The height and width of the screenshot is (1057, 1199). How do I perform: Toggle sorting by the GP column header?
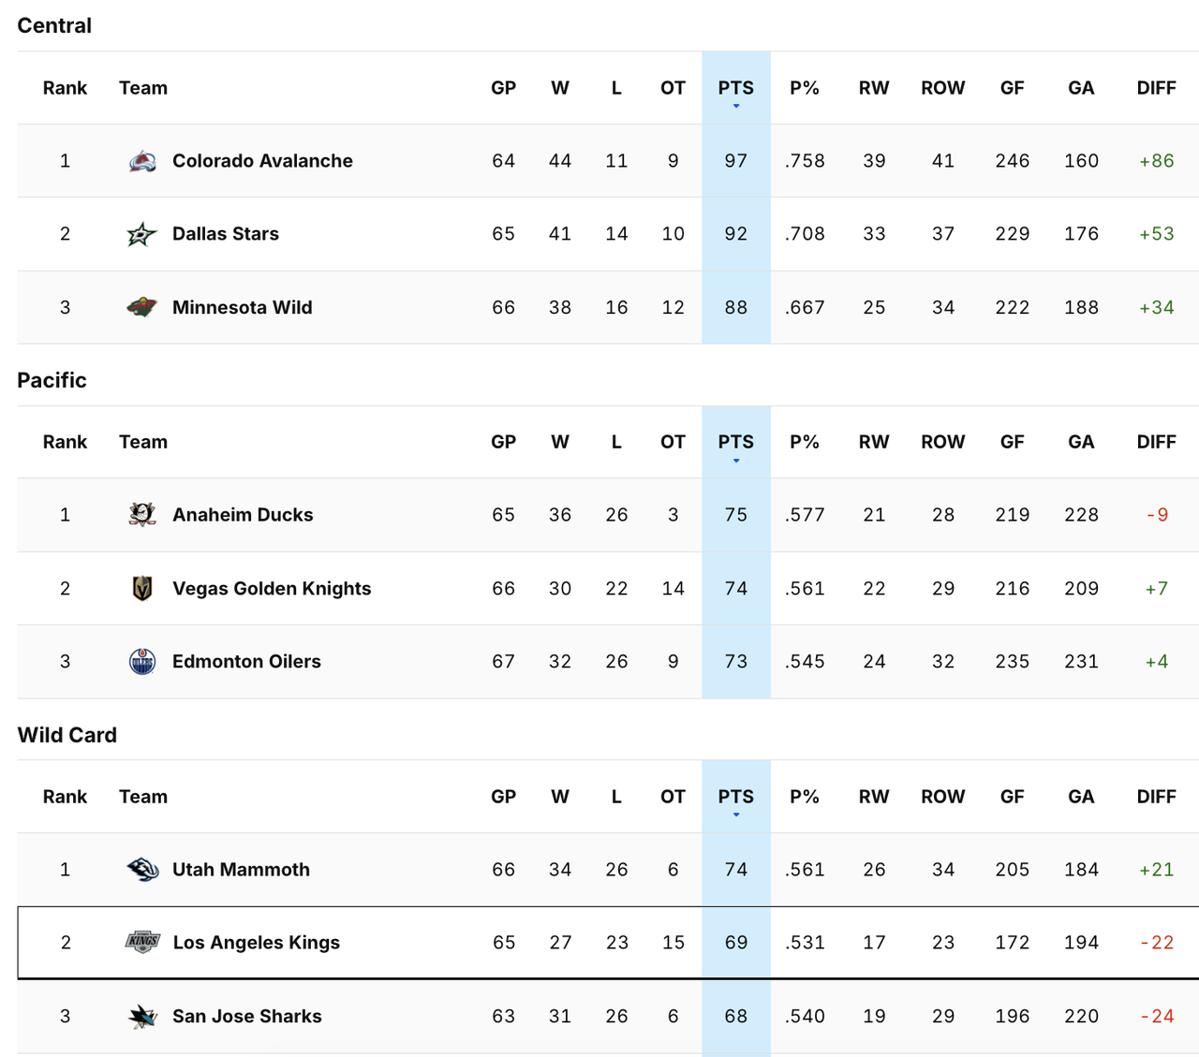point(503,87)
